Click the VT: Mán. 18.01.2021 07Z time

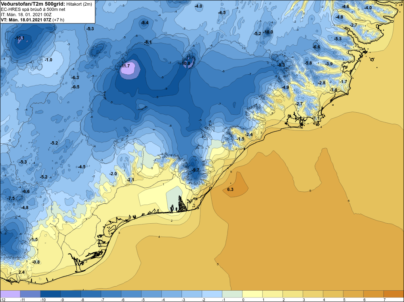pos(26,20)
